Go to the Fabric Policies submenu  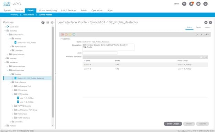[x=29, y=15]
